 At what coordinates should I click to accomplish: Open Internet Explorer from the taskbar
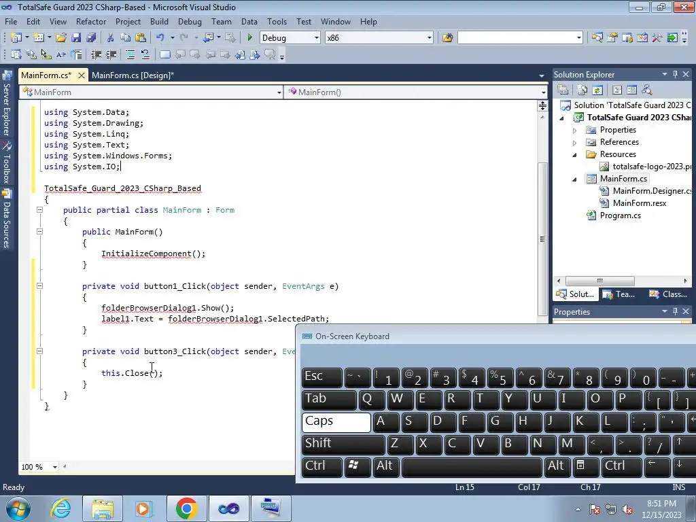pos(60,508)
